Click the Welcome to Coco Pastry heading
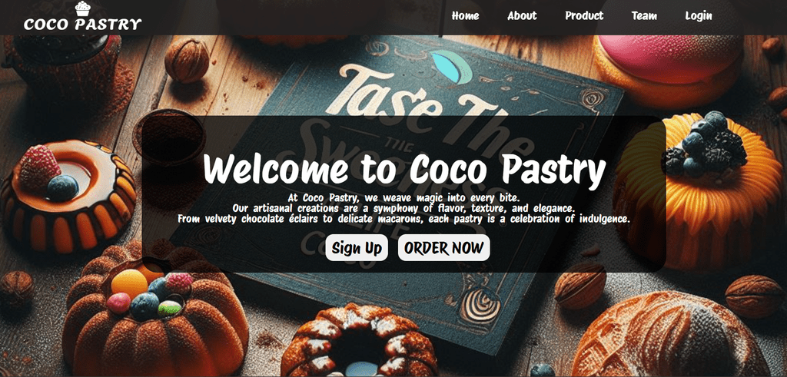787x377 pixels. pyautogui.click(x=404, y=170)
